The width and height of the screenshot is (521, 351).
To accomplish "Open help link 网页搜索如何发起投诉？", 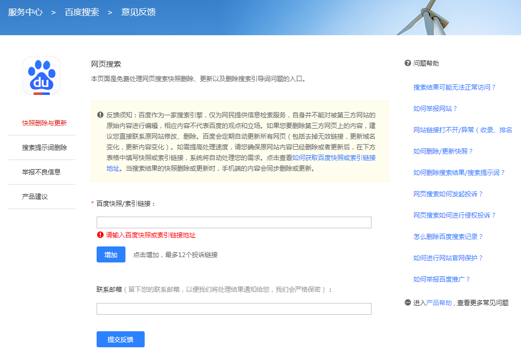I will coord(448,194).
